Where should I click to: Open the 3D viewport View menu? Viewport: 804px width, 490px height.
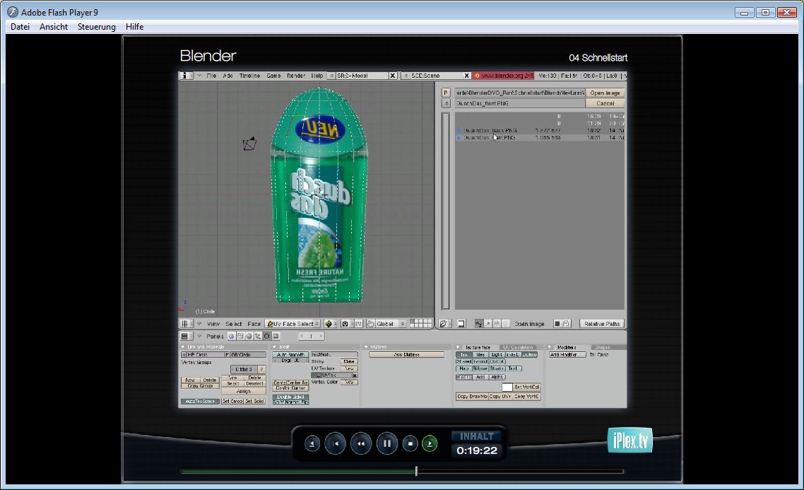click(213, 324)
